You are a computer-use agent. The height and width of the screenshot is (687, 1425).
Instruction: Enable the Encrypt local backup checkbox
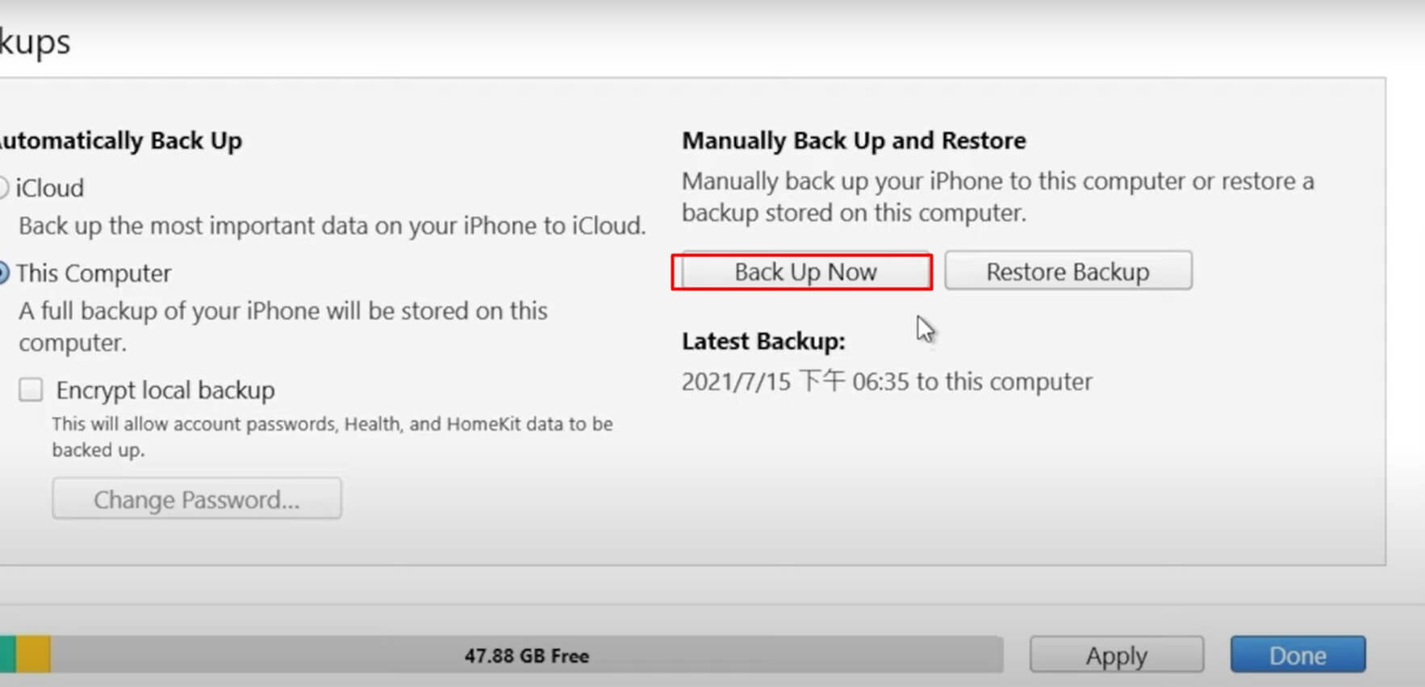pyautogui.click(x=31, y=390)
